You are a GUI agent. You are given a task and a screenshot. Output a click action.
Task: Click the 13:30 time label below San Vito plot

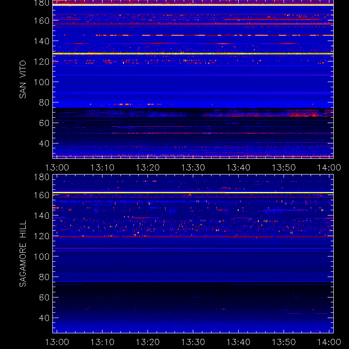[x=193, y=168]
